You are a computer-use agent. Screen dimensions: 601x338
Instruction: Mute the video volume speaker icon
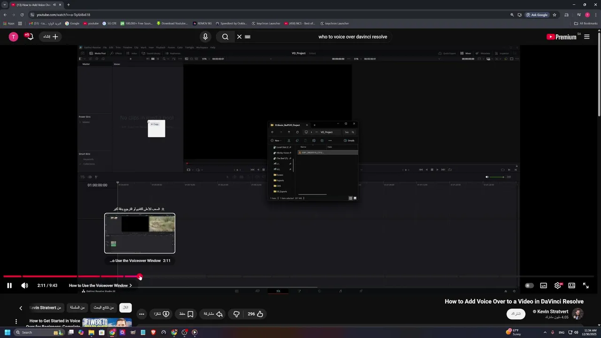(25, 285)
